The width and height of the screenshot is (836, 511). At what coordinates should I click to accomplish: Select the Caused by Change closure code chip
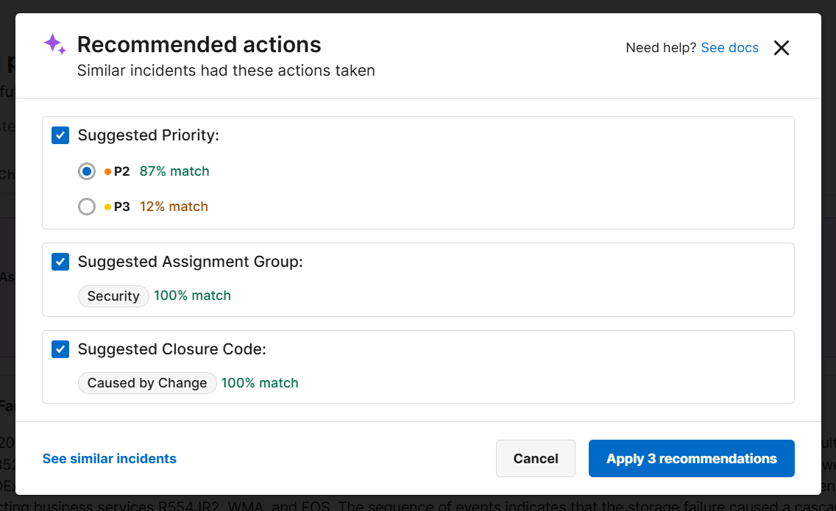click(x=147, y=382)
